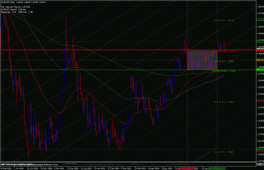This screenshot has height=170, width=264.
Task: Click the upper dashed green horizontal line
Action: coord(128,41)
